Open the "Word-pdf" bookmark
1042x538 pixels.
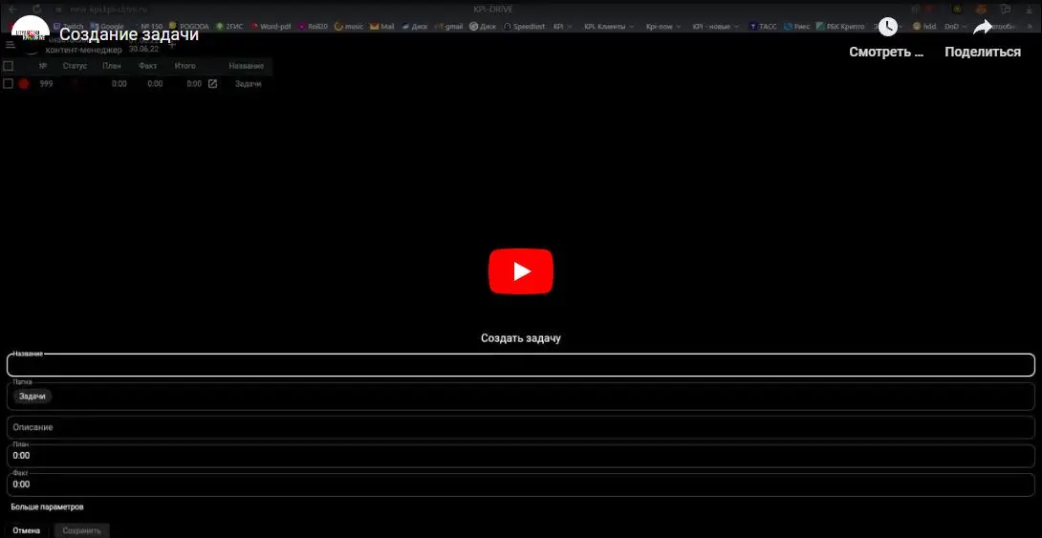tap(271, 27)
